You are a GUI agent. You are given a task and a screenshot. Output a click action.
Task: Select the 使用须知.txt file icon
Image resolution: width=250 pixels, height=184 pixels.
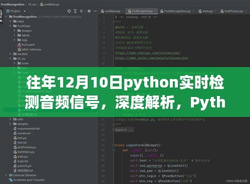coord(15,170)
